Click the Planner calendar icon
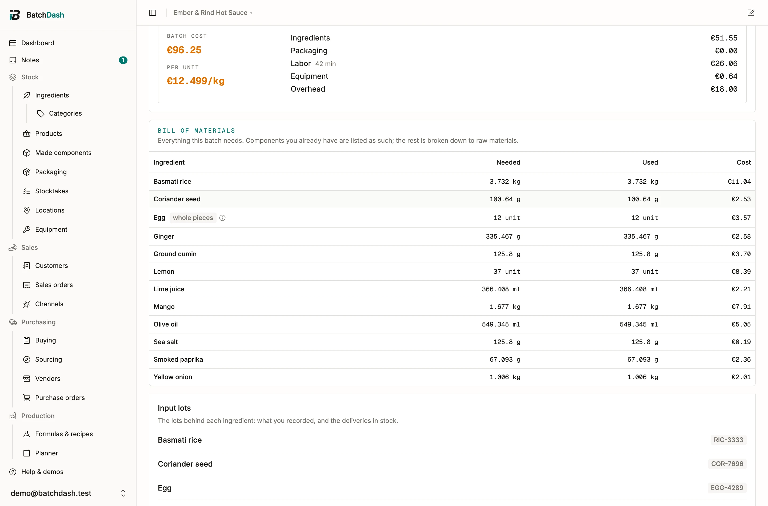The width and height of the screenshot is (768, 506). (27, 453)
